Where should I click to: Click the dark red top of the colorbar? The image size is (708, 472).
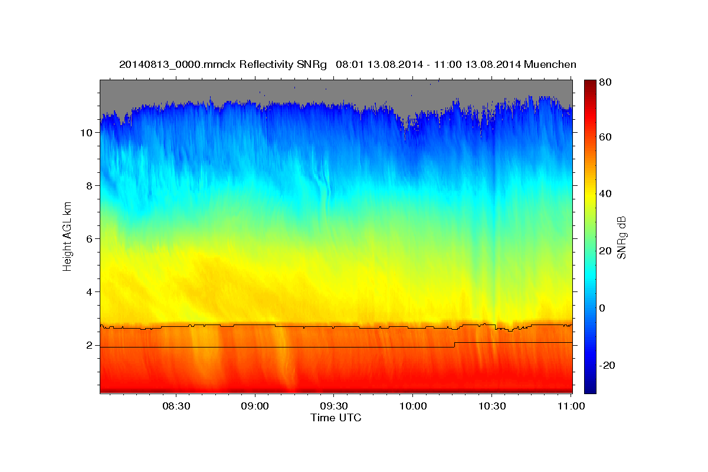590,84
